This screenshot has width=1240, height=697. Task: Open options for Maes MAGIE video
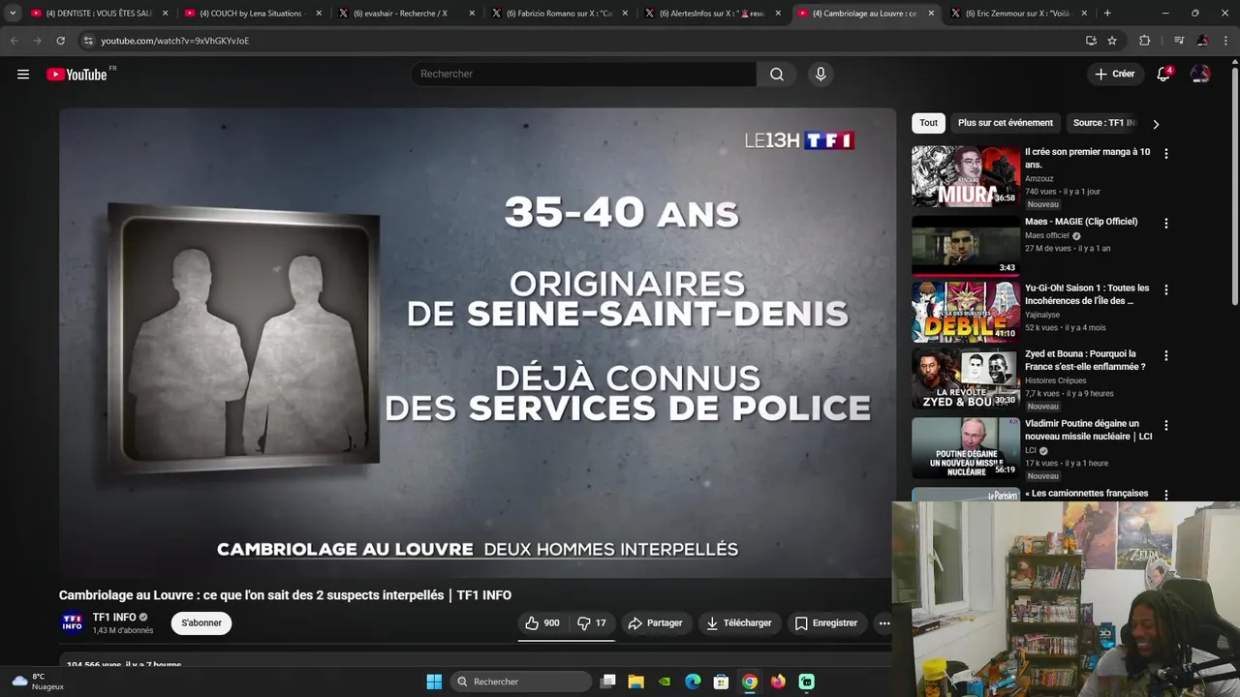1166,223
